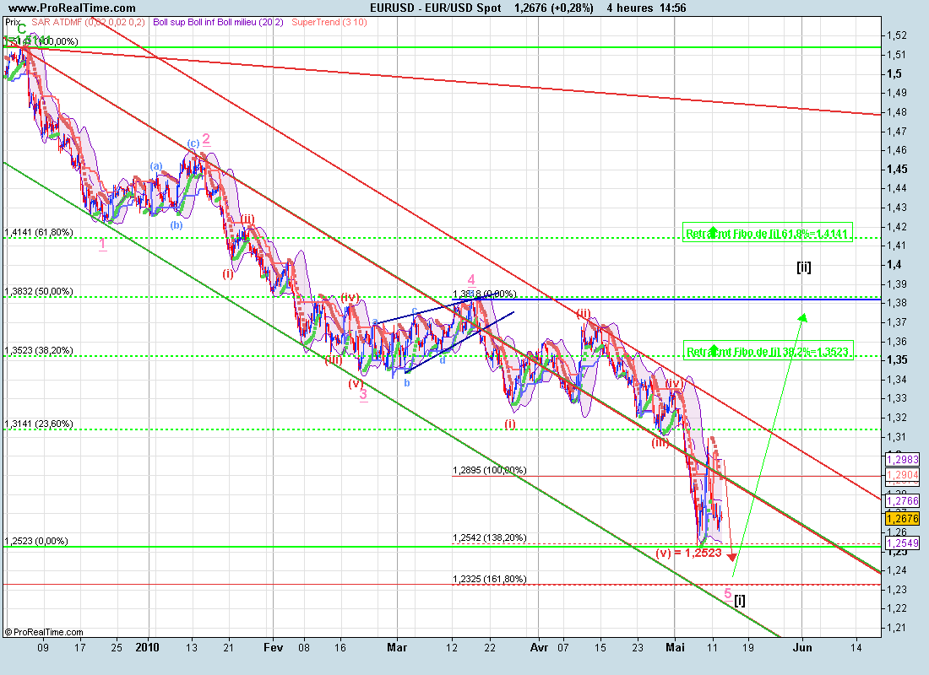The image size is (929, 675).
Task: Click the yellow 1,2676 current price tag
Action: tap(902, 519)
